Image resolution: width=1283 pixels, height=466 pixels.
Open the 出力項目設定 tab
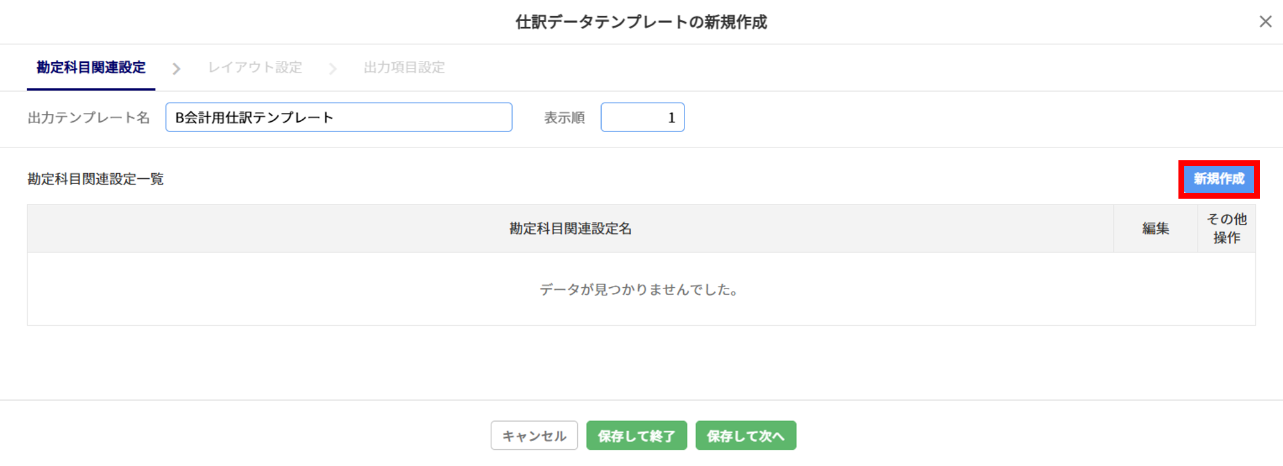(x=404, y=67)
